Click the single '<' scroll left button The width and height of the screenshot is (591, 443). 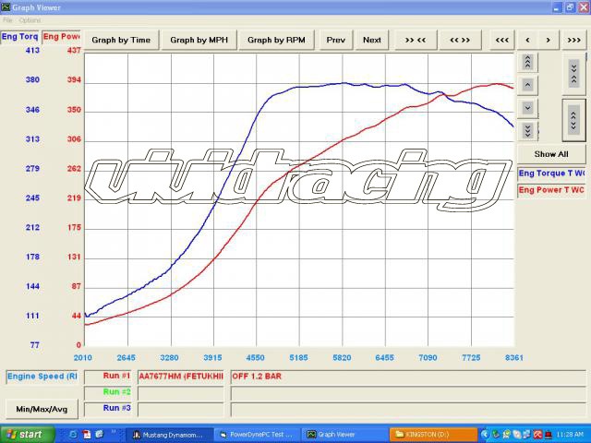click(527, 40)
